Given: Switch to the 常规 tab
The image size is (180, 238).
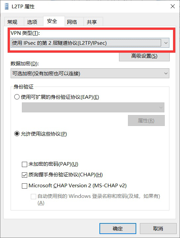Looking at the screenshot, I should (x=13, y=22).
